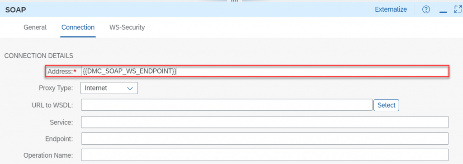The height and width of the screenshot is (164, 463).
Task: Focus the Operation Name input field
Action: click(x=265, y=155)
